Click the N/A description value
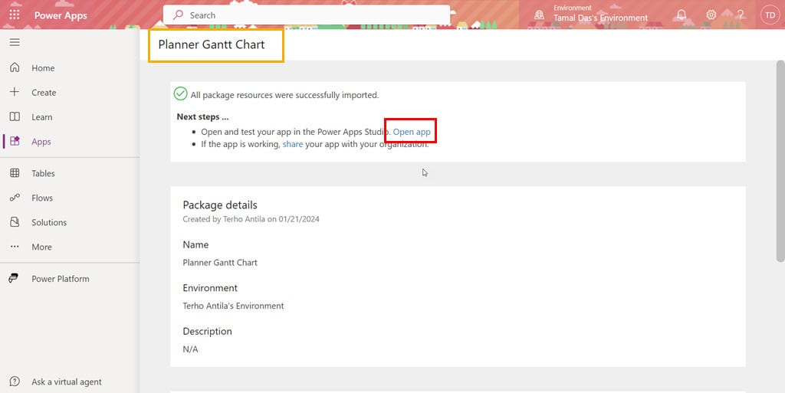 (190, 349)
